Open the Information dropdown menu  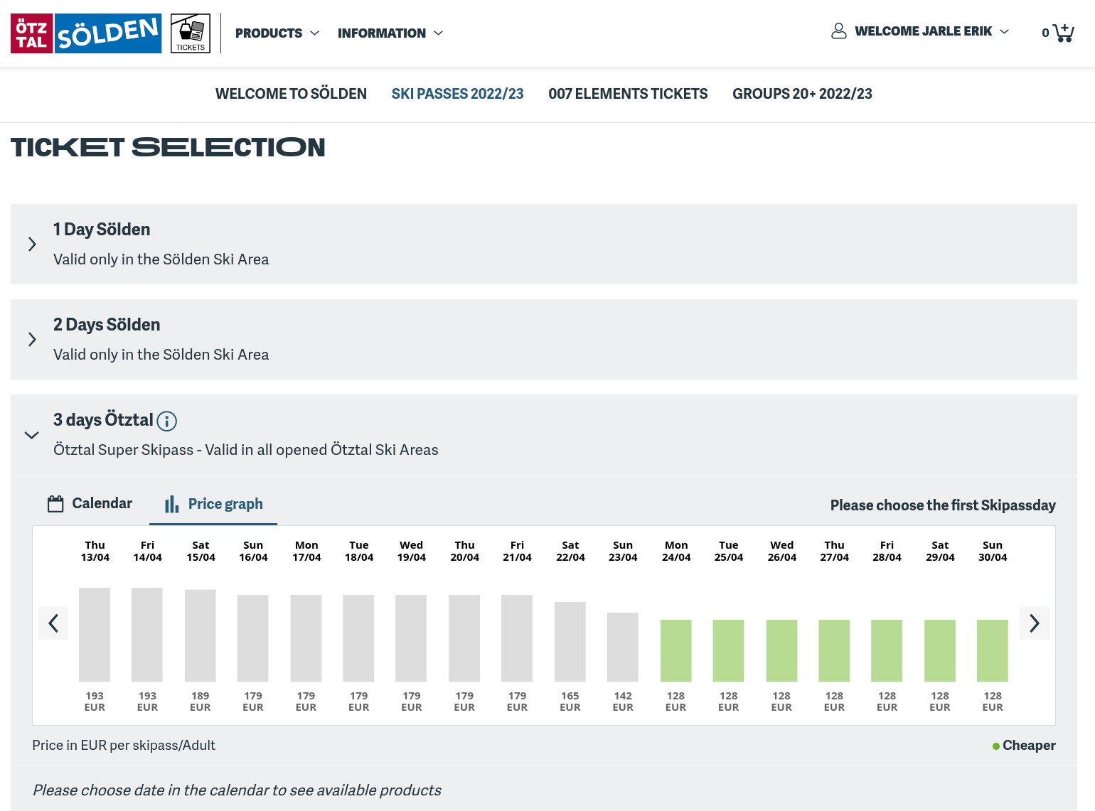pos(390,33)
